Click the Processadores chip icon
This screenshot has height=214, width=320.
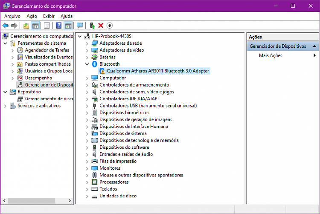94,182
